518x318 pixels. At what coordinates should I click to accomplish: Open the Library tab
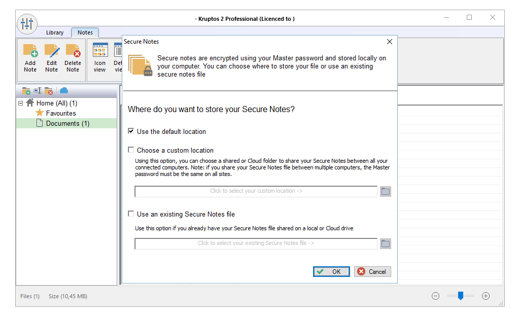tap(55, 32)
